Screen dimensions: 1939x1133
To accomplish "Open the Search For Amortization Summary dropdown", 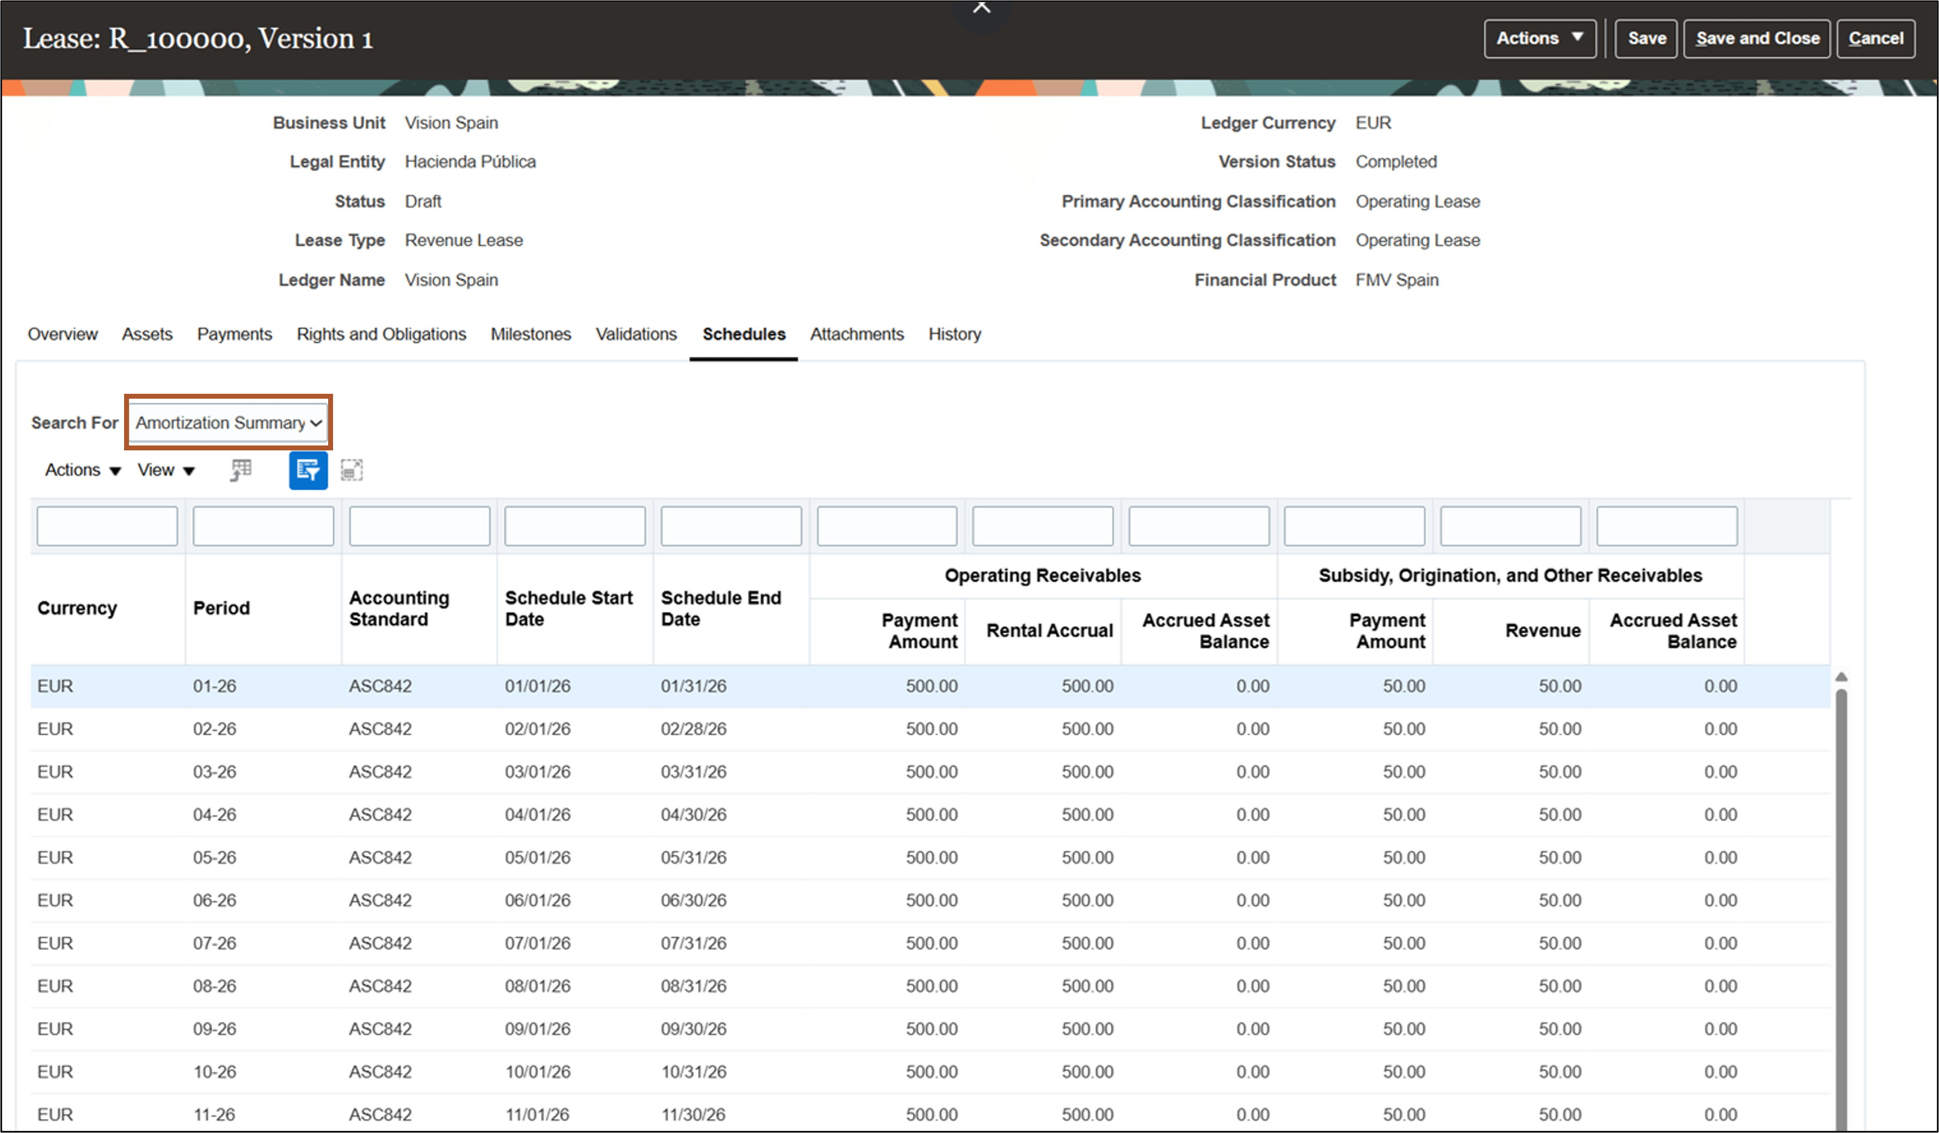I will [x=227, y=422].
